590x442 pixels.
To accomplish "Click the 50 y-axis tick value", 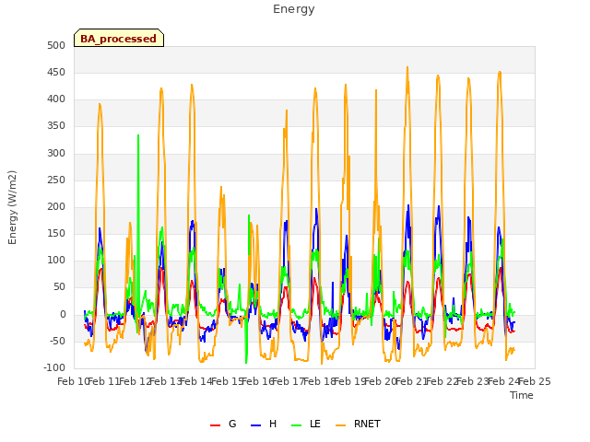I will (x=59, y=286).
